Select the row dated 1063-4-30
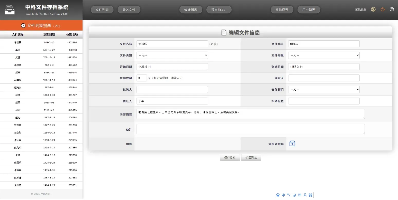The width and height of the screenshot is (398, 200). 41,95
